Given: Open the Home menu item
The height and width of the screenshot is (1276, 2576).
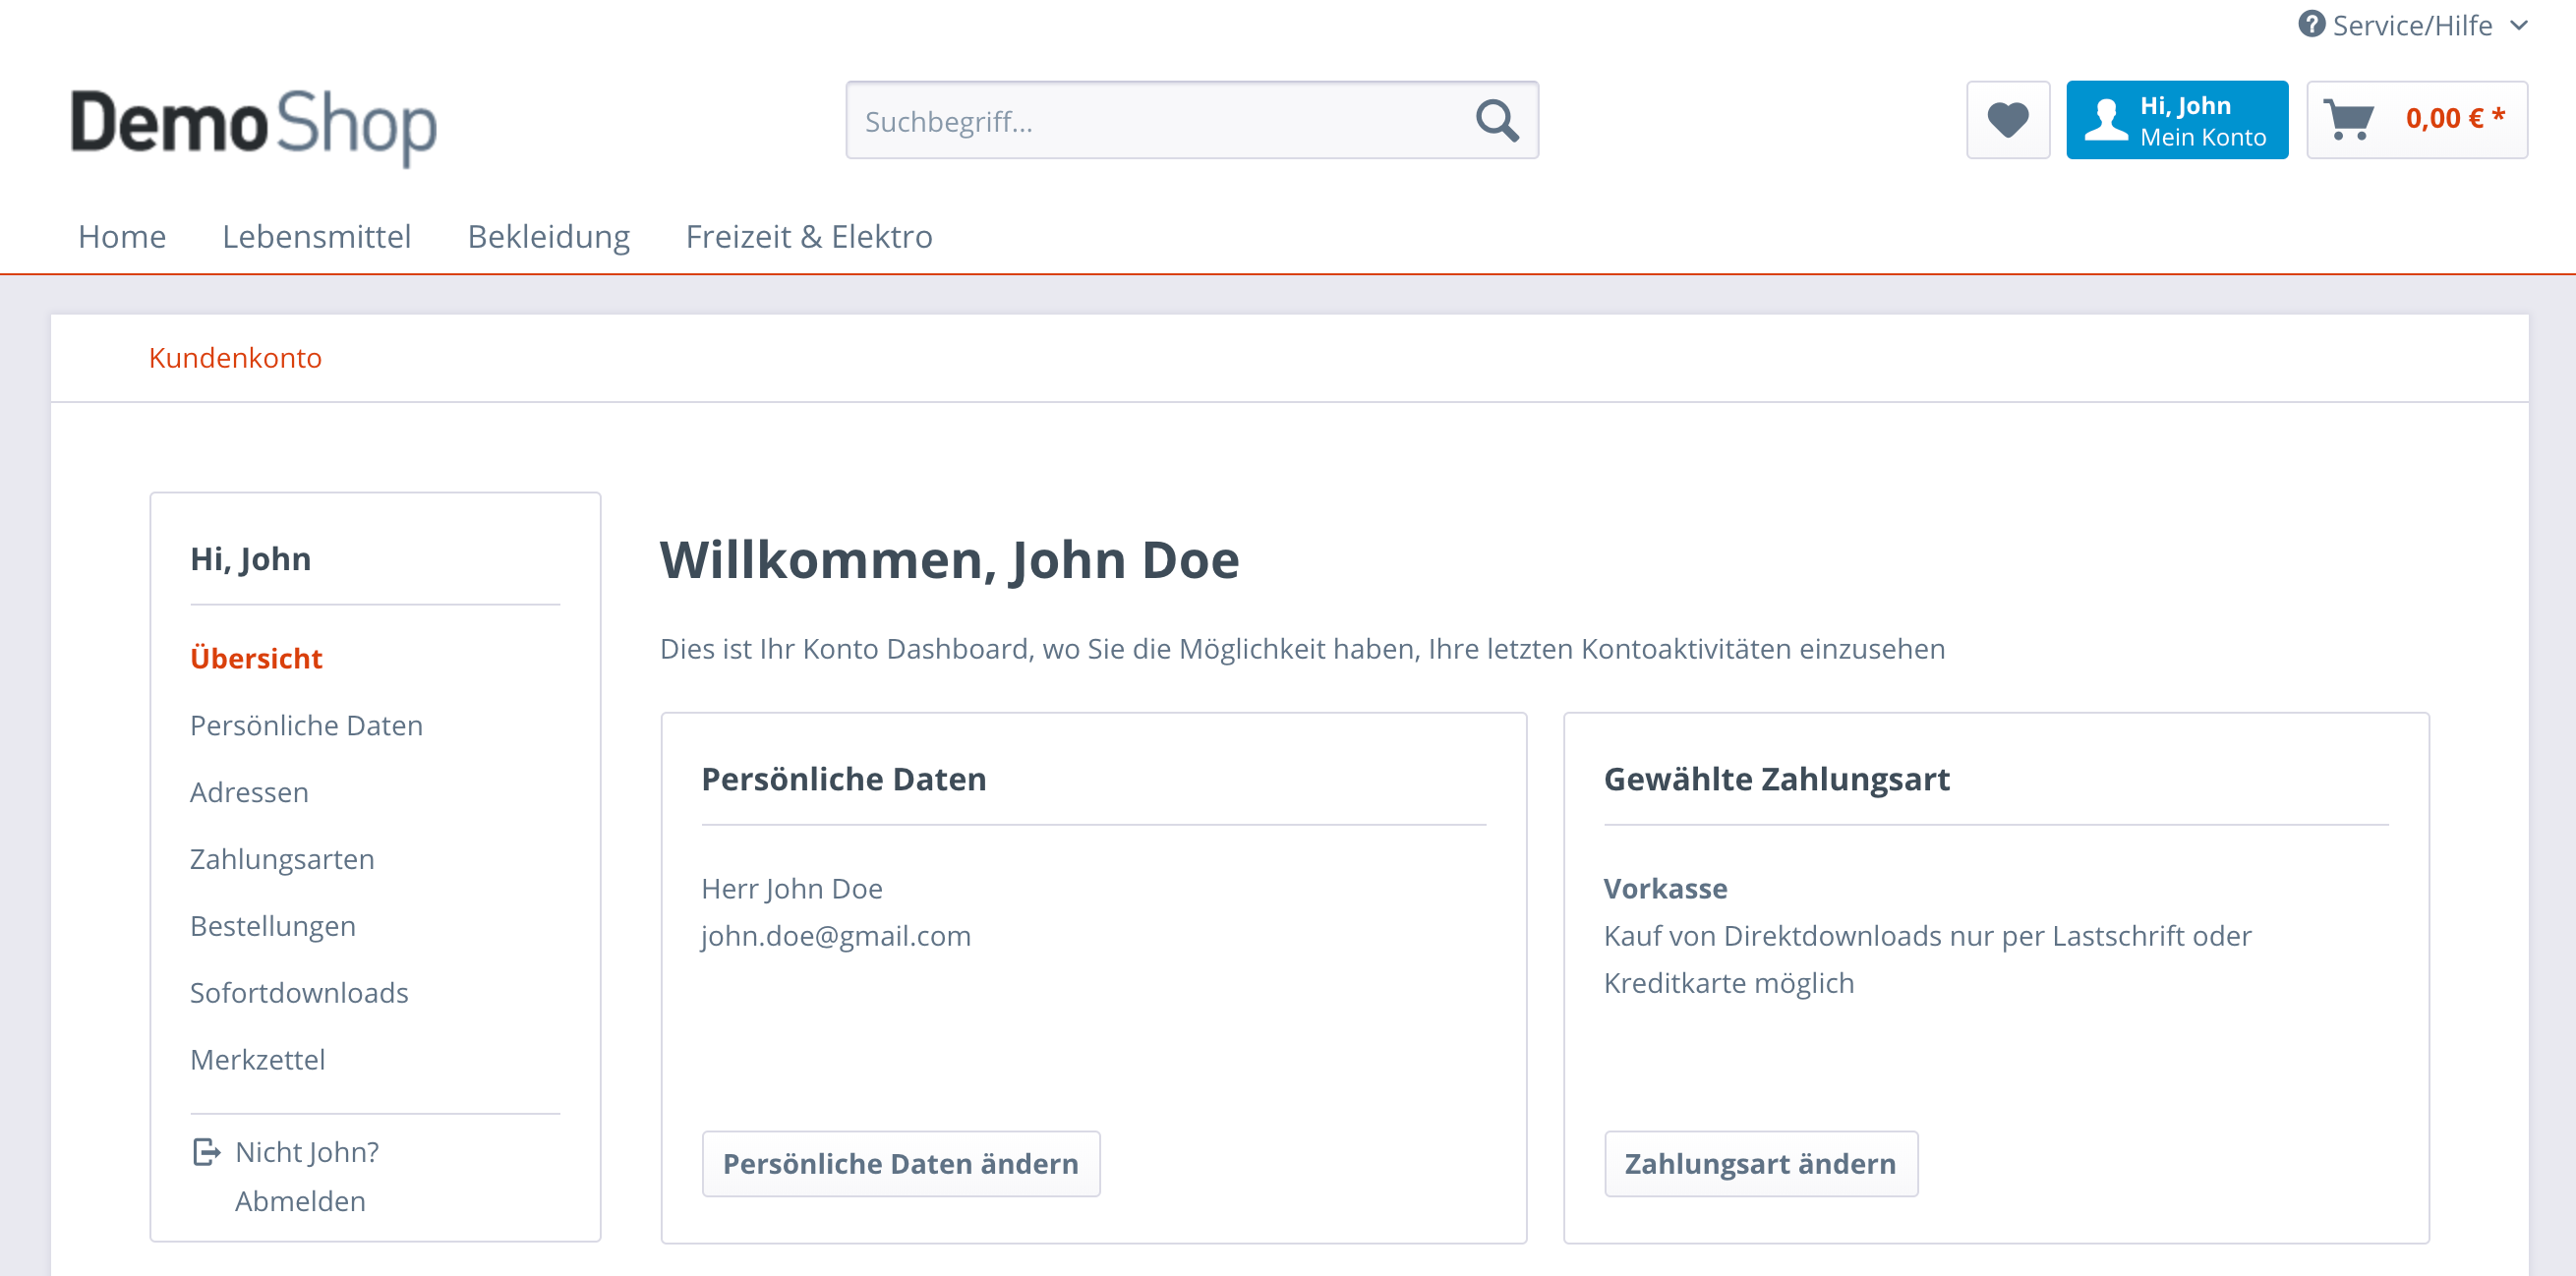Looking at the screenshot, I should pos(122,236).
